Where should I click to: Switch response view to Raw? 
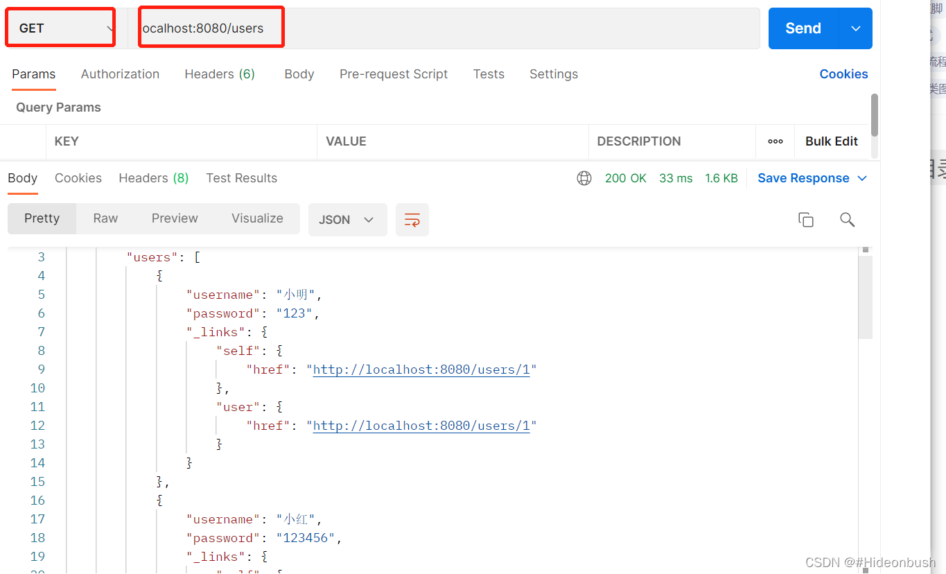point(105,218)
